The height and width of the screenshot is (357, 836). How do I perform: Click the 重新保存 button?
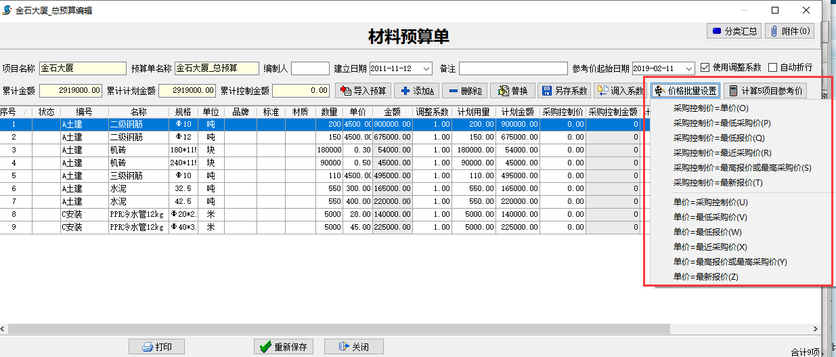tap(284, 347)
